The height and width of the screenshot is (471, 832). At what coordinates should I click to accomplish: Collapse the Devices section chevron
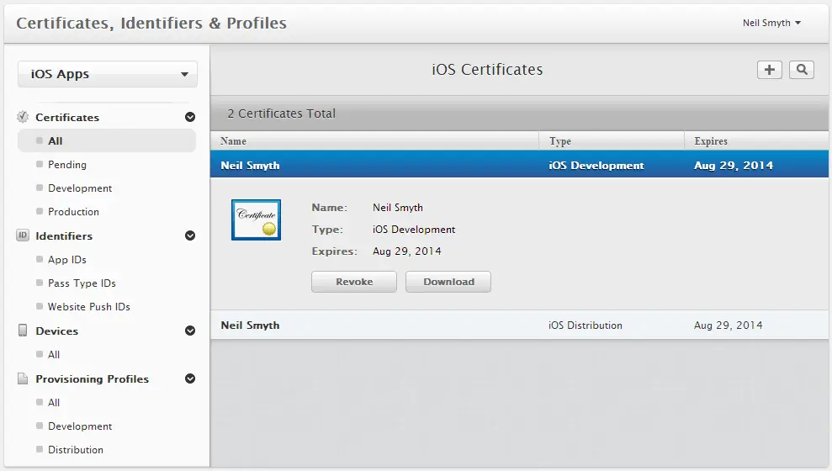[190, 331]
